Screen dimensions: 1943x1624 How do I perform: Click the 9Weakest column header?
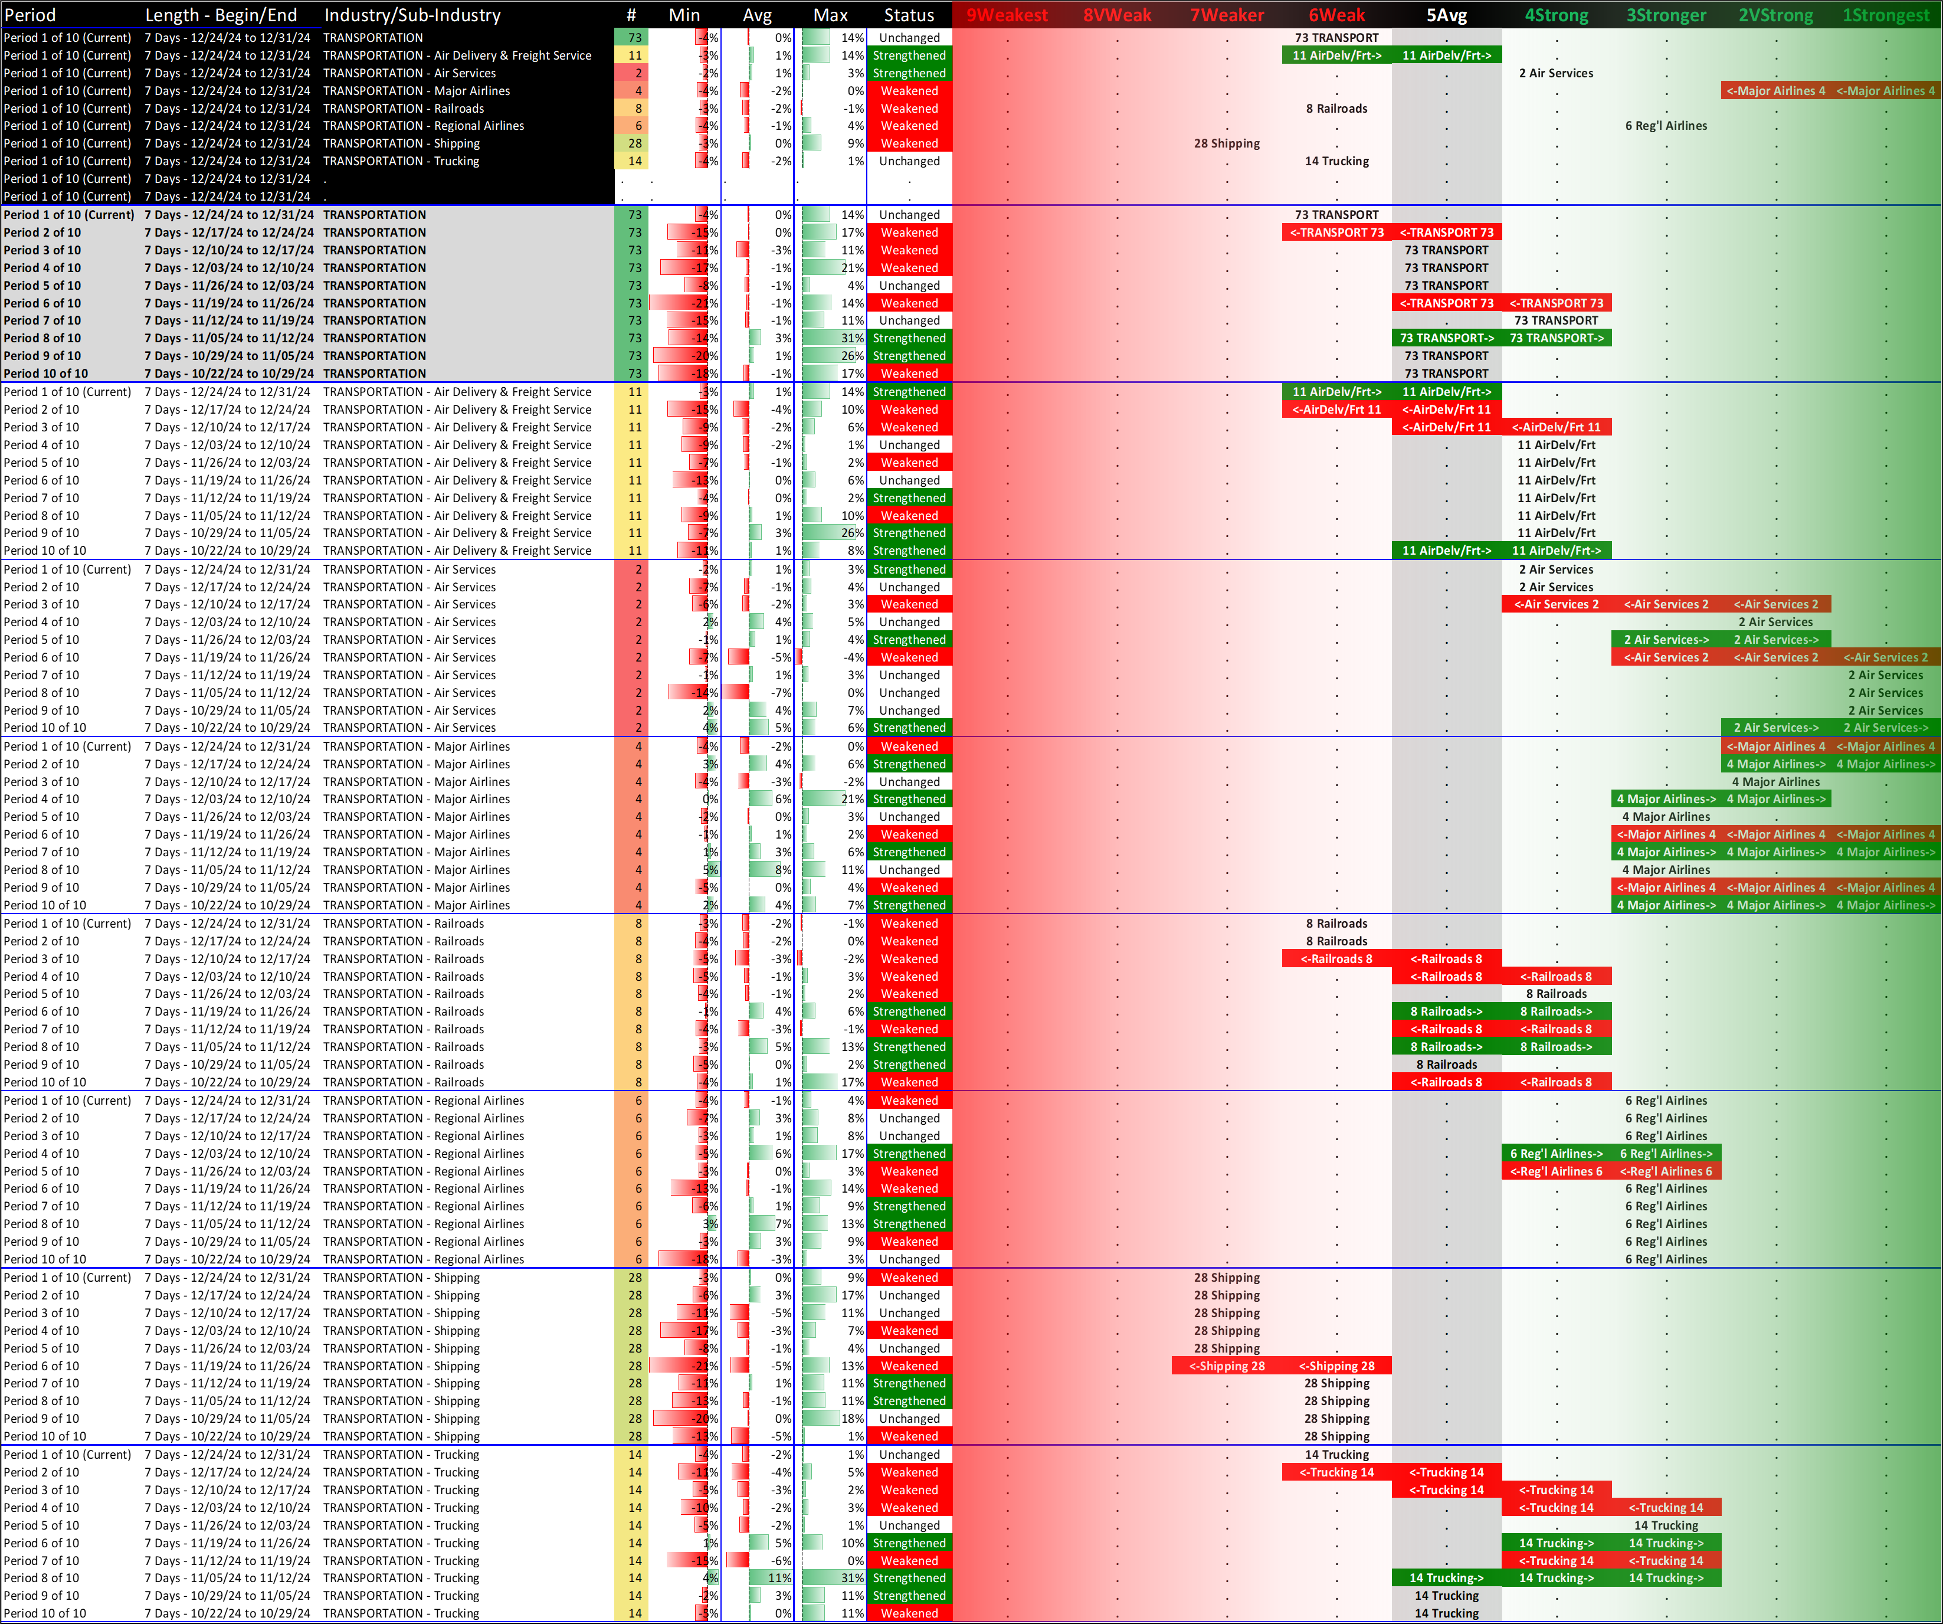pyautogui.click(x=1007, y=15)
